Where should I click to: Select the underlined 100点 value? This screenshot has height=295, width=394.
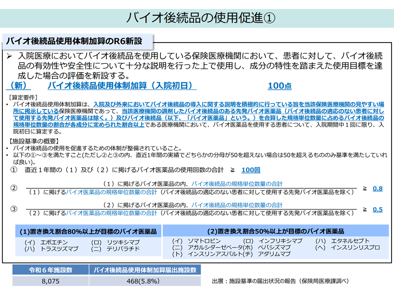(x=279, y=86)
